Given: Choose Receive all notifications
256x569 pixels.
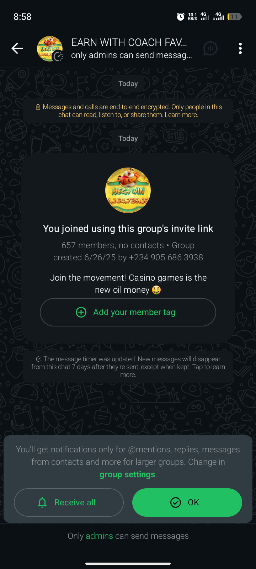Looking at the screenshot, I should [x=69, y=502].
